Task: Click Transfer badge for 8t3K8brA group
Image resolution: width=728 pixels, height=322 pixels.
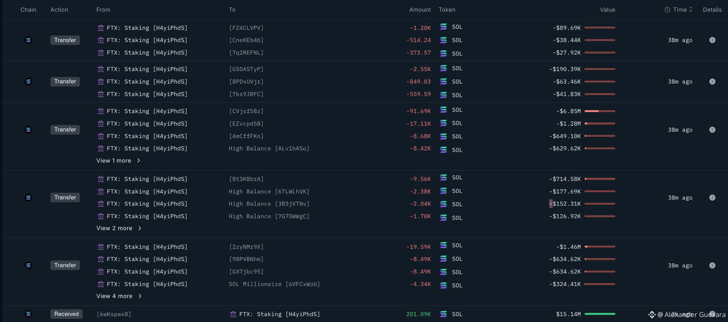Action: tap(65, 197)
